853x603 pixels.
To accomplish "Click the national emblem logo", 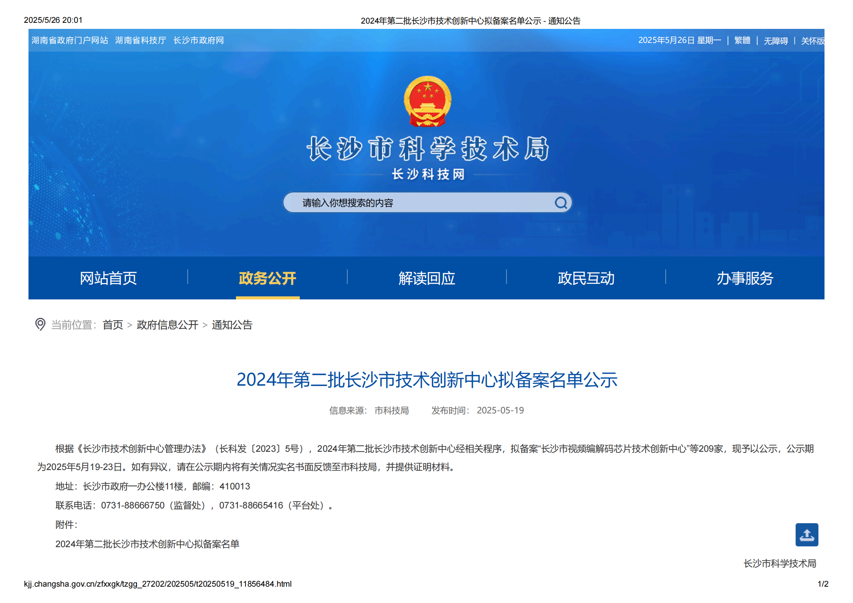I will [x=427, y=101].
